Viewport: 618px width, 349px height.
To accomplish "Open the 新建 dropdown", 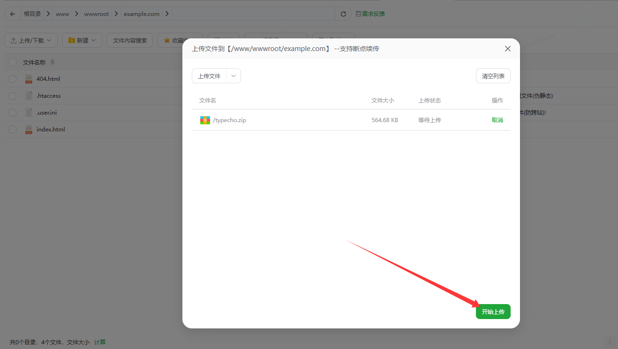I will (82, 40).
